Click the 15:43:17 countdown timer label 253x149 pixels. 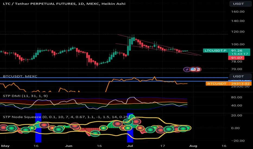[240, 54]
